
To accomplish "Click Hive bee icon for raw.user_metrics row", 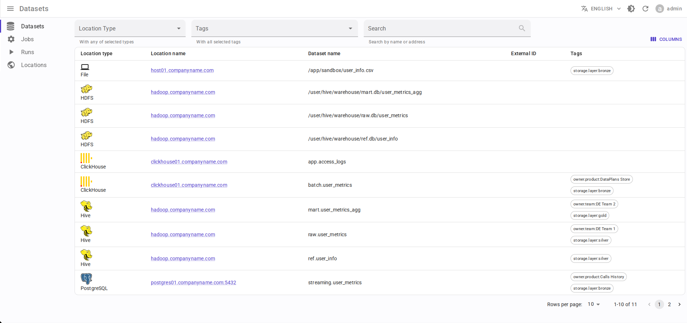I will (x=86, y=231).
